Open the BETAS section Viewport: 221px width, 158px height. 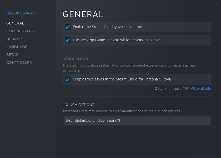tap(12, 55)
